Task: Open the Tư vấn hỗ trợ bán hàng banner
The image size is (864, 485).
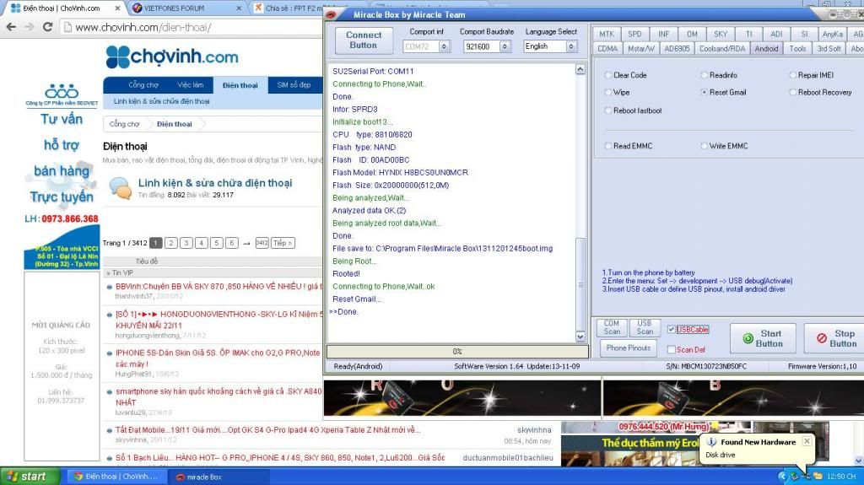Action: click(x=62, y=159)
